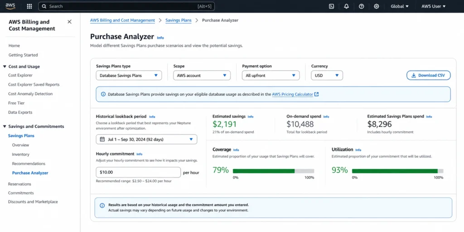The height and width of the screenshot is (232, 464).
Task: Collapse the Savings and Commitments section
Action: pyautogui.click(x=5, y=126)
